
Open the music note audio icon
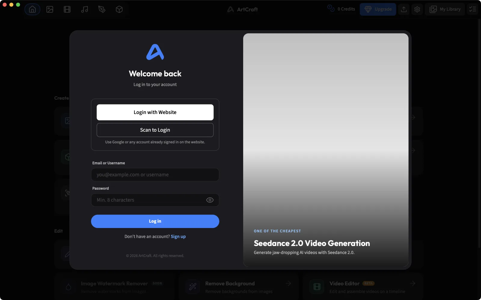[x=84, y=9]
